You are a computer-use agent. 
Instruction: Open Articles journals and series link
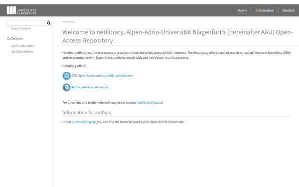coord(90,87)
